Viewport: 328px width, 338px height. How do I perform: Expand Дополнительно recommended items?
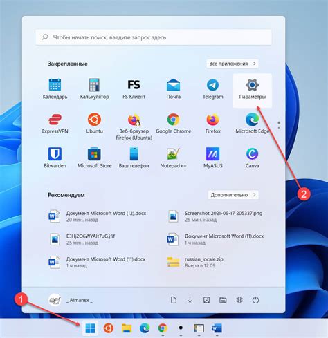click(233, 195)
